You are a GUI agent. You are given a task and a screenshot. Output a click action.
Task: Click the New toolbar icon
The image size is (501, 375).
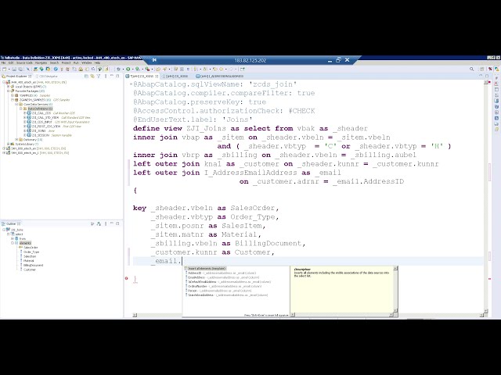[4, 70]
